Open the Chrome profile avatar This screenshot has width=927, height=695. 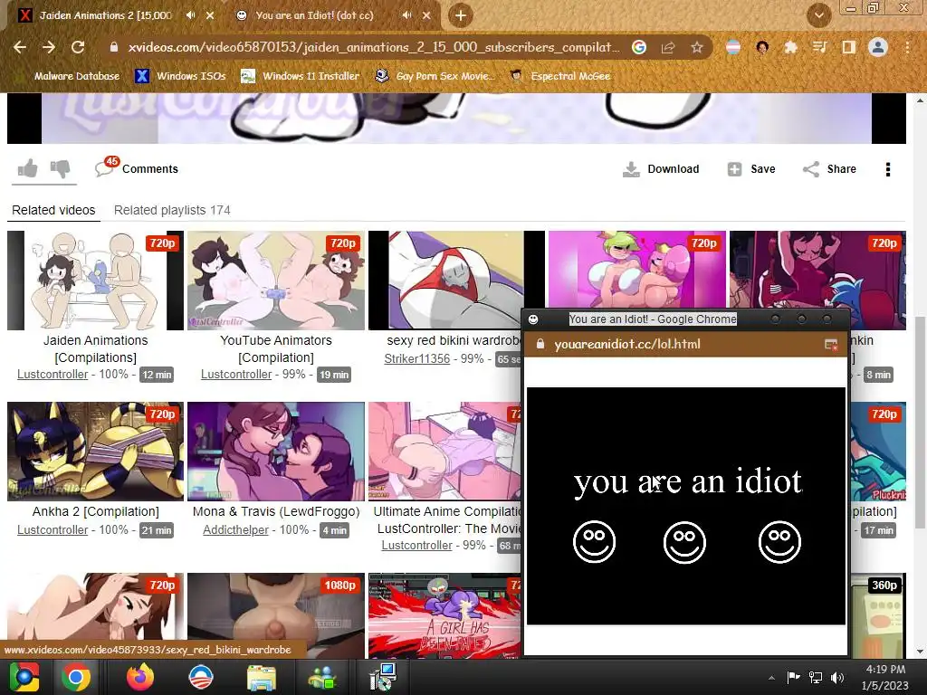pos(878,47)
